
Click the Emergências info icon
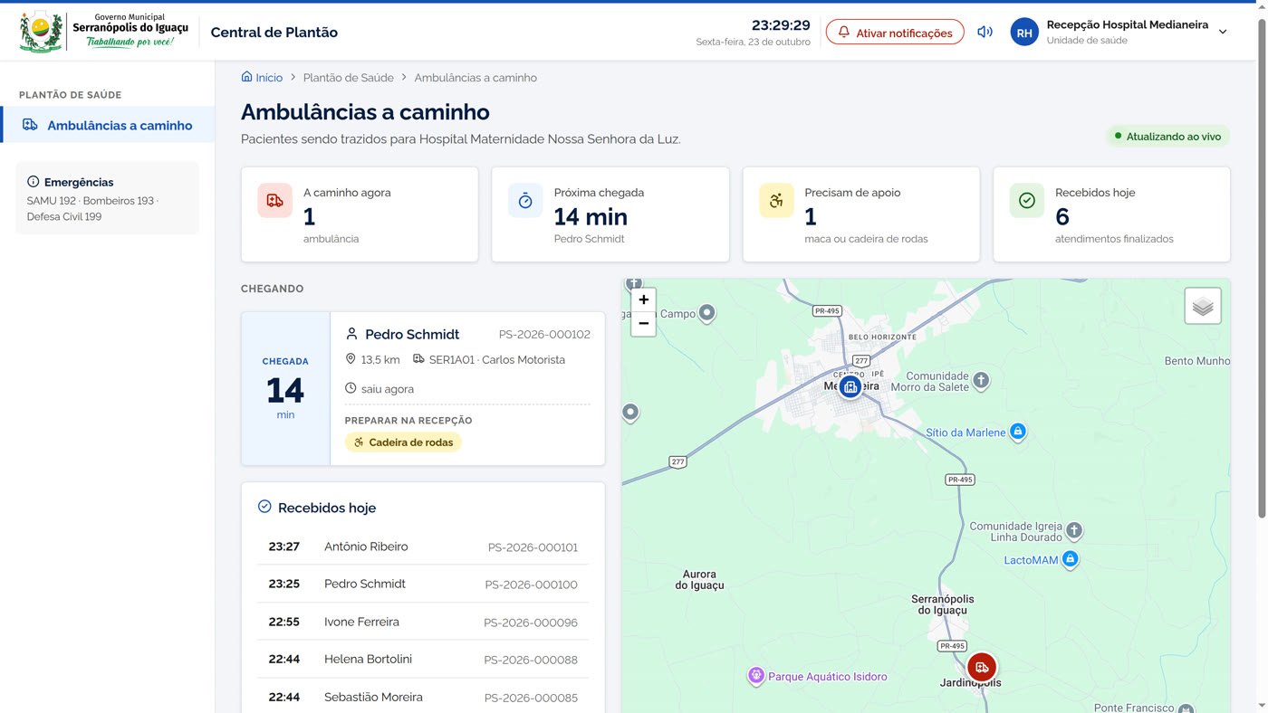(x=34, y=182)
